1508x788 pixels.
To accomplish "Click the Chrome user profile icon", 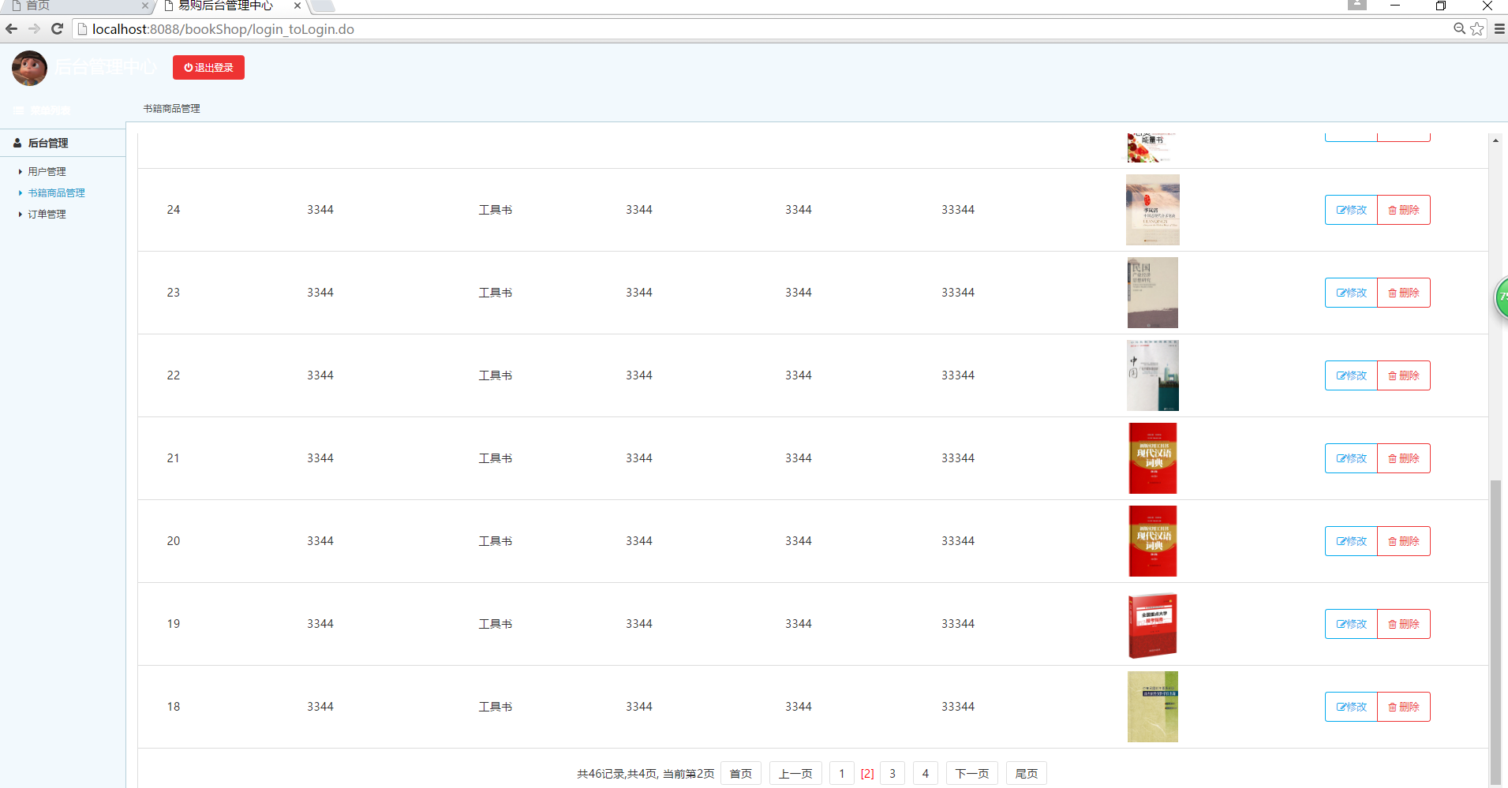I will pyautogui.click(x=1357, y=5).
